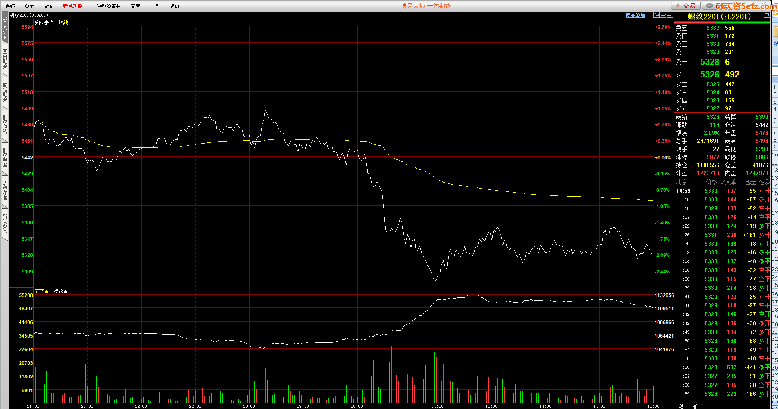Toggle the 大单 filter in tick header
Screen dimensions: 778x409
728,182
